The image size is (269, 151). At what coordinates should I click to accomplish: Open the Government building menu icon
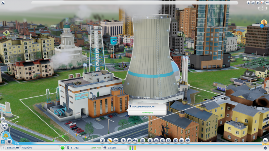pyautogui.click(x=143, y=141)
